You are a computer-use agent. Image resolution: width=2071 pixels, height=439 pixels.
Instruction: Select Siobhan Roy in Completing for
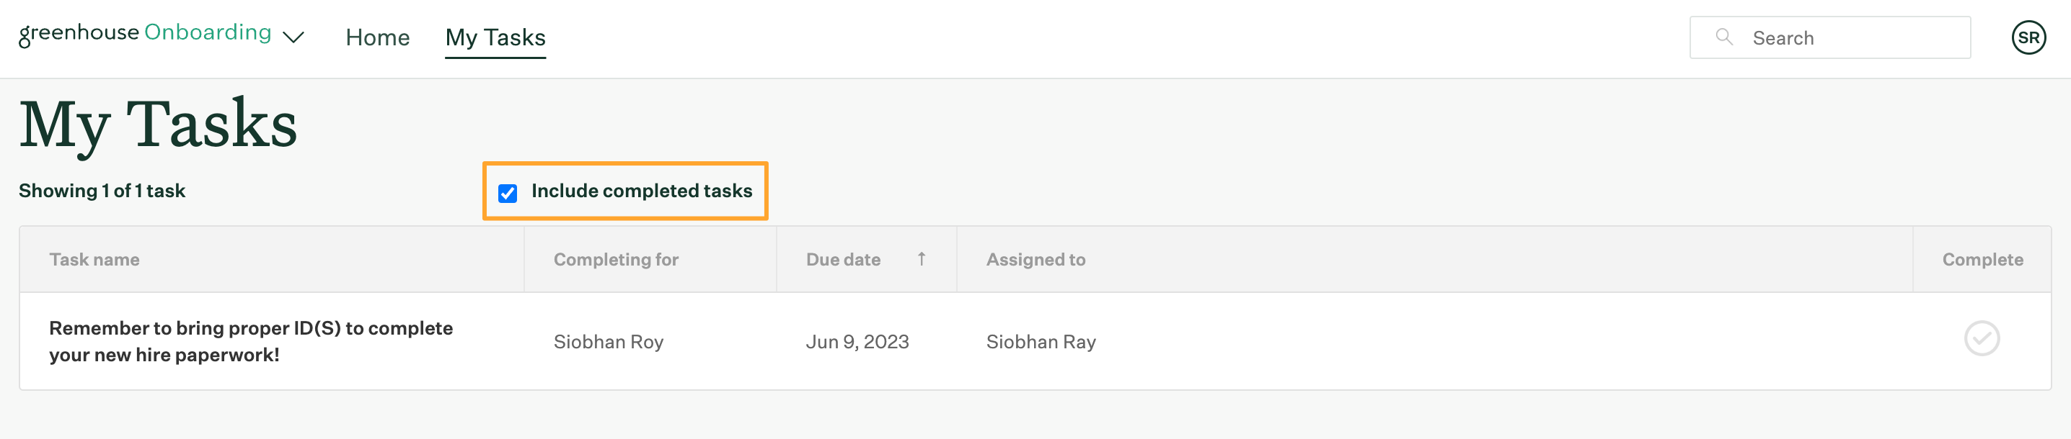pos(609,342)
